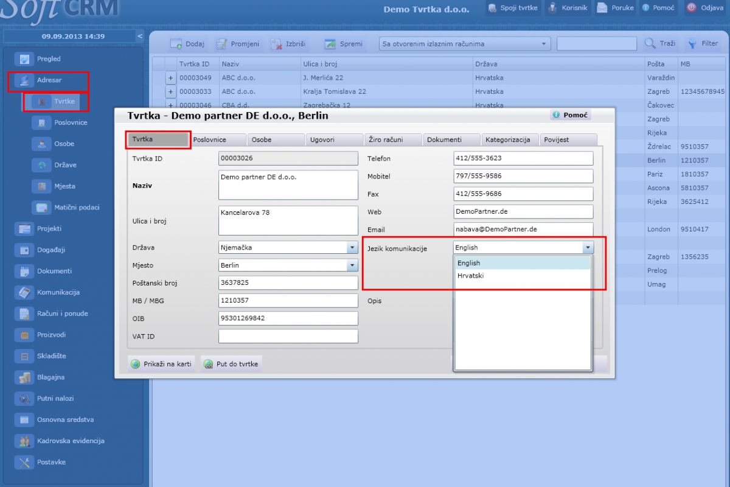The width and height of the screenshot is (730, 487).
Task: Click the Osnovna sredstva icon
Action: tap(25, 420)
